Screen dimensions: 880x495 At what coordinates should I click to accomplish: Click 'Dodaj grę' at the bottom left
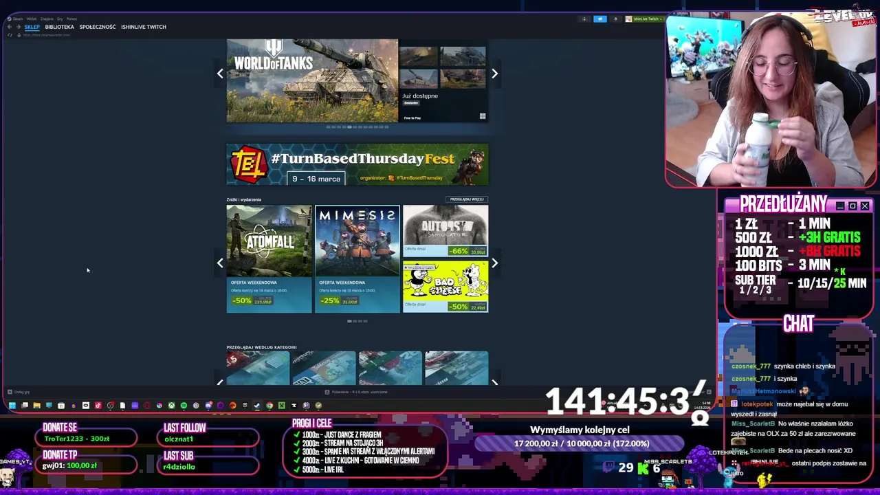(x=19, y=392)
